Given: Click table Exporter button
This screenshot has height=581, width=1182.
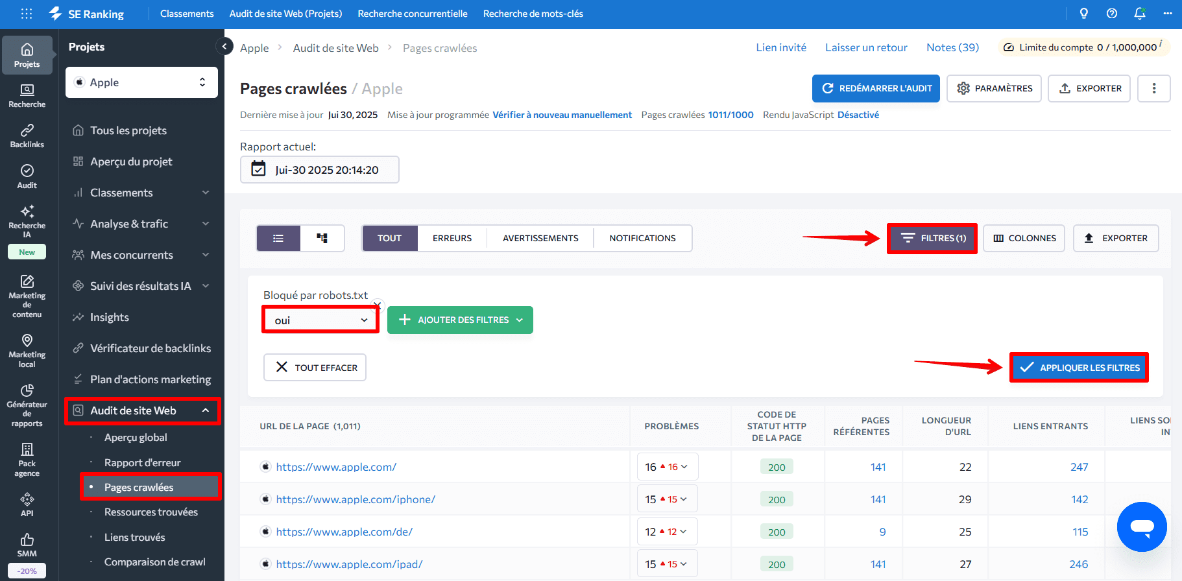Looking at the screenshot, I should click(1116, 238).
